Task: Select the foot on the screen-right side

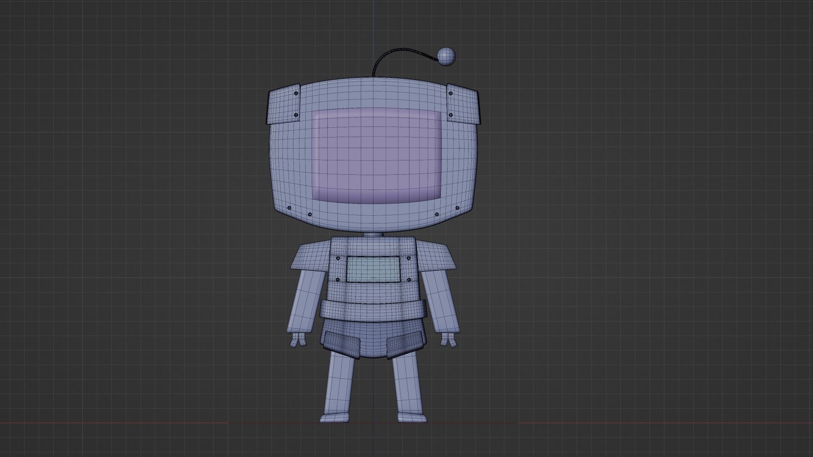Action: tap(412, 418)
